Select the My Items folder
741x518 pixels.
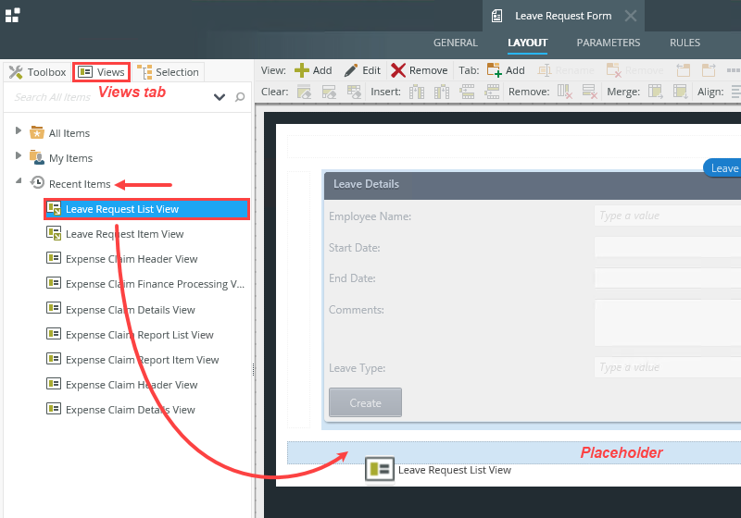pyautogui.click(x=61, y=158)
